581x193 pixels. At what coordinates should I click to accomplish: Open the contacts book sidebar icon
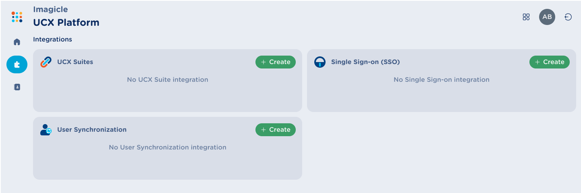pyautogui.click(x=17, y=87)
